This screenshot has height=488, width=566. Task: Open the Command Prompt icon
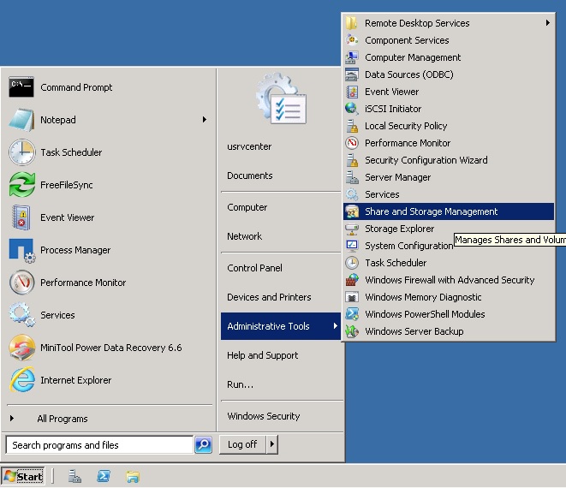pos(21,87)
